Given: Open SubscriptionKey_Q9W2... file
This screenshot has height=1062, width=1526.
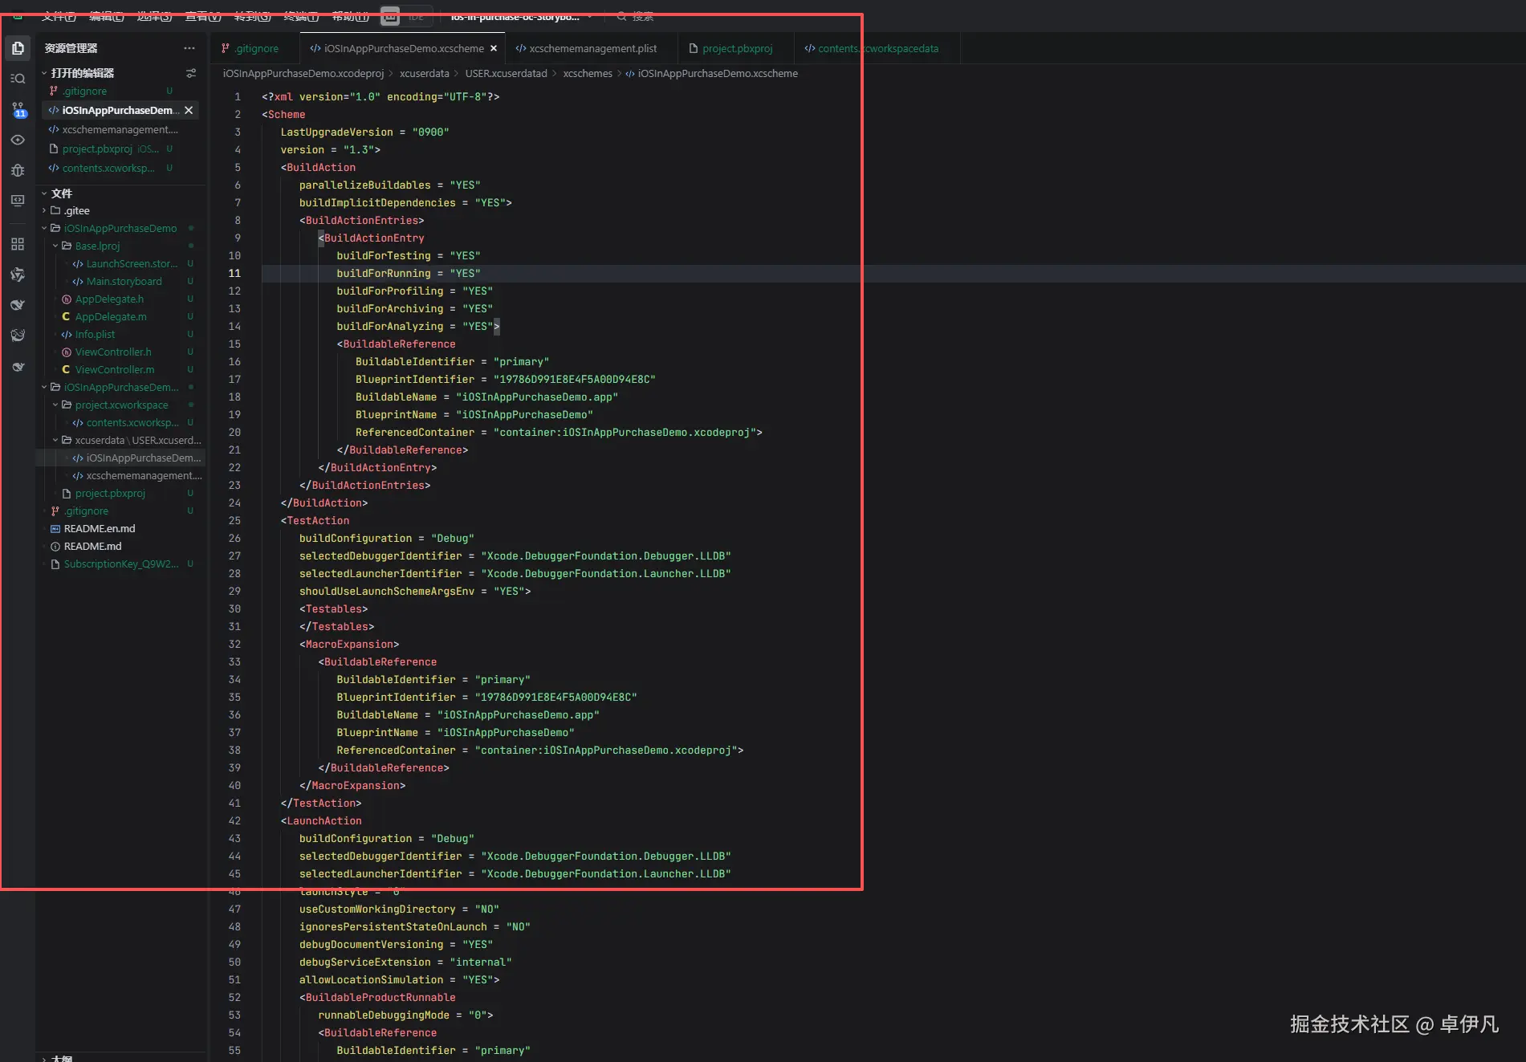Looking at the screenshot, I should [x=121, y=564].
